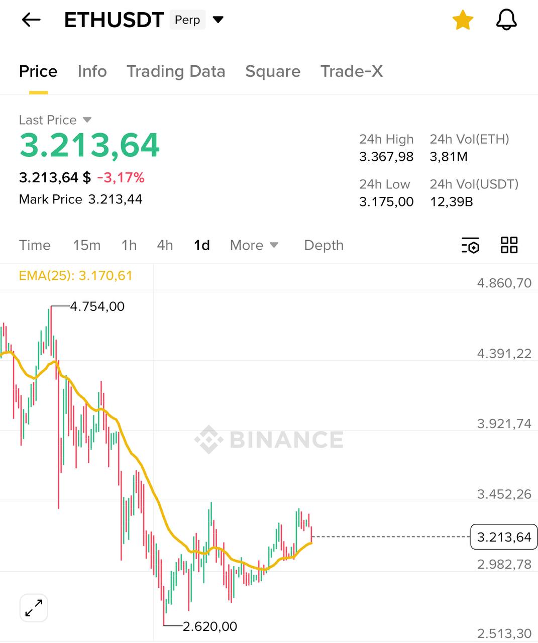Viewport: 538px width, 643px height.
Task: Open the Depth view
Action: pos(323,246)
